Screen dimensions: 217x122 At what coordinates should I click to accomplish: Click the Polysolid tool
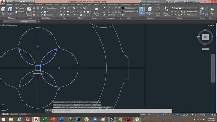pos(20,8)
